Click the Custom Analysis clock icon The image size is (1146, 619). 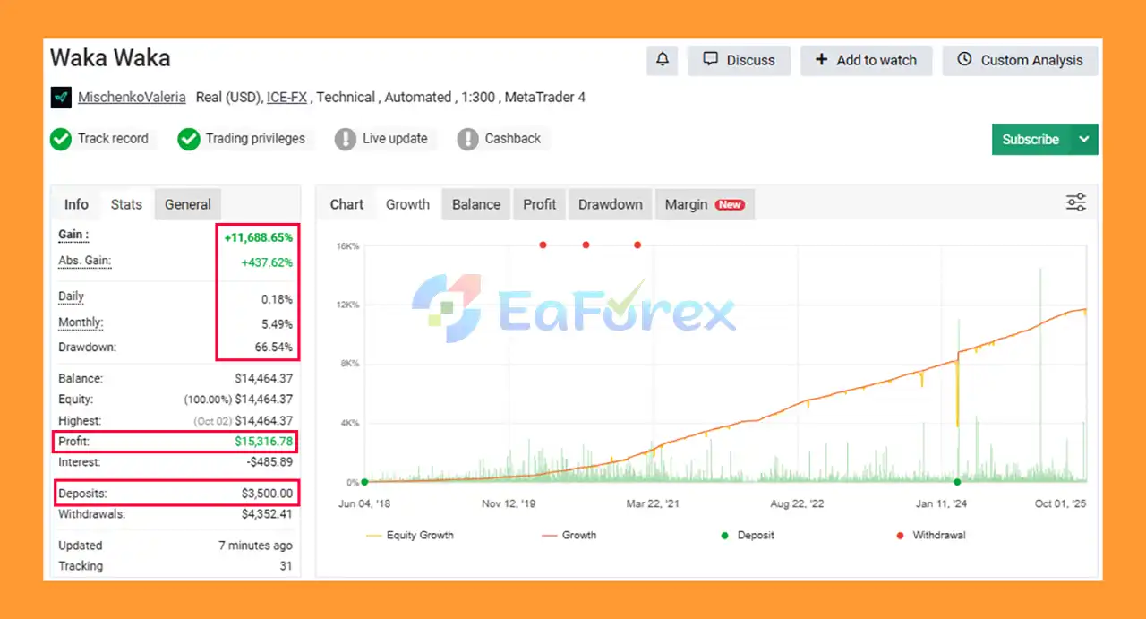[964, 60]
